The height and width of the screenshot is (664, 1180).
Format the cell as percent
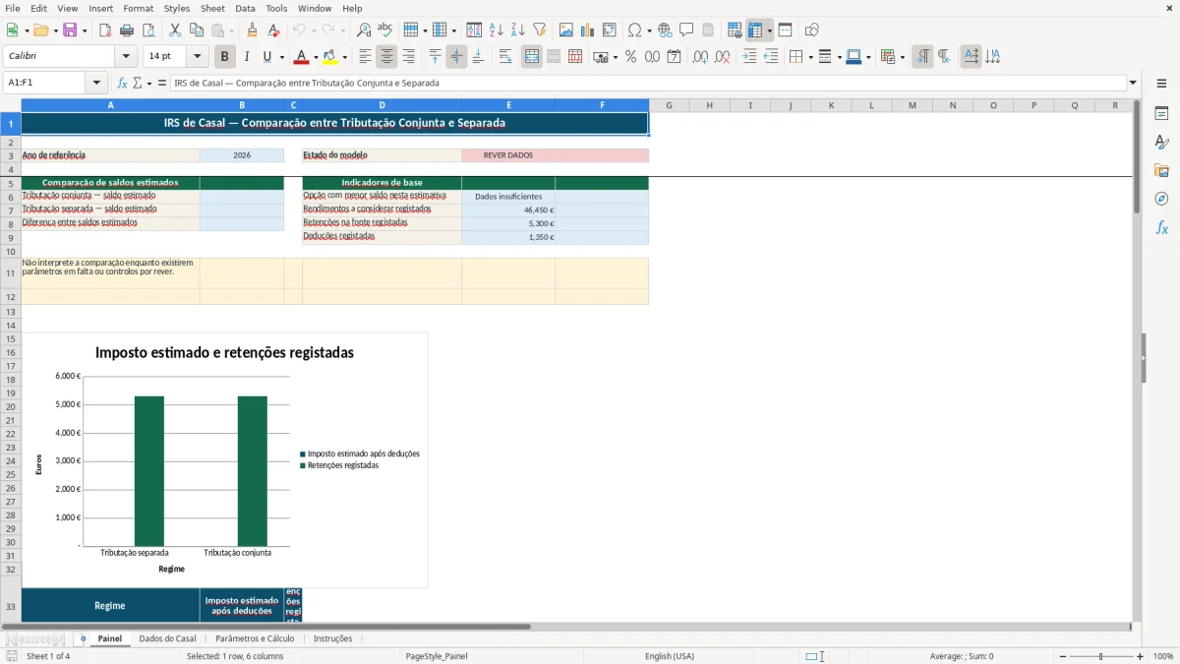click(x=630, y=57)
